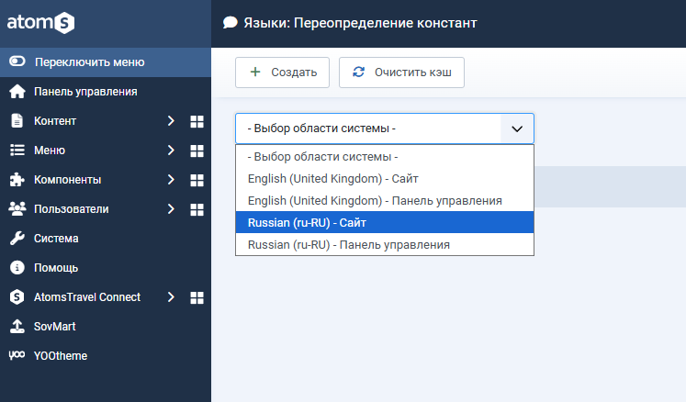Click the Создать button
Image resolution: width=686 pixels, height=402 pixels.
click(x=282, y=73)
